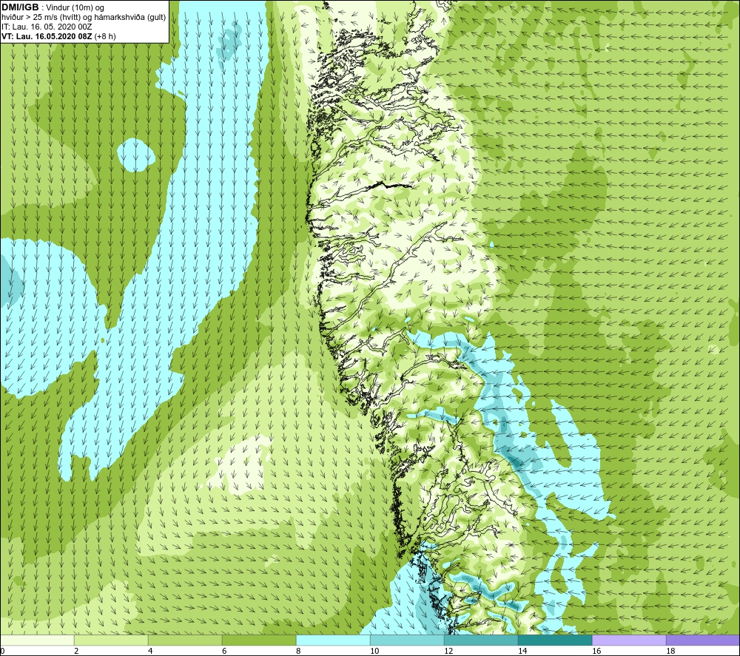Click the lavender 16–18 legend swatch
Screen dimensions: 740x656
(629, 640)
